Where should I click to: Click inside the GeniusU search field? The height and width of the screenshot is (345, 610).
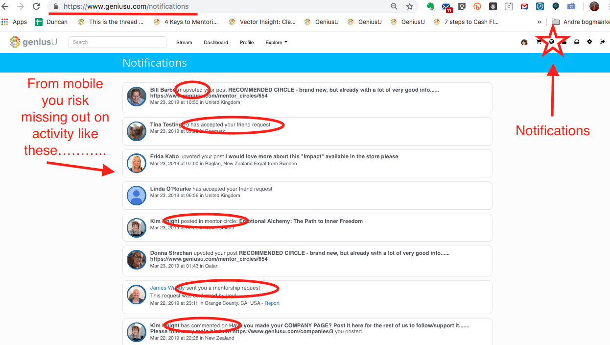tap(117, 42)
